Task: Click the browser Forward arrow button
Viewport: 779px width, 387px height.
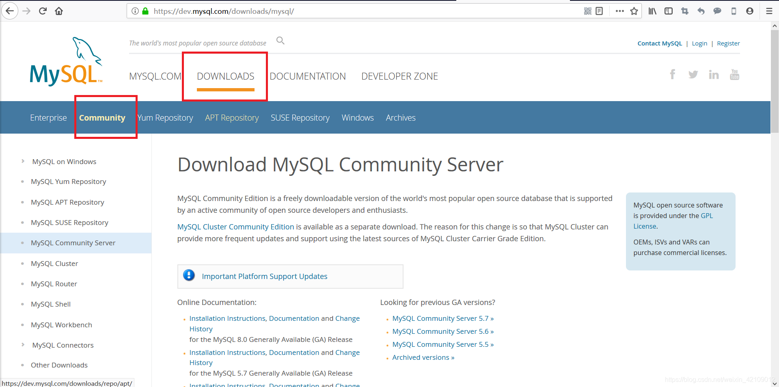Action: click(x=26, y=11)
